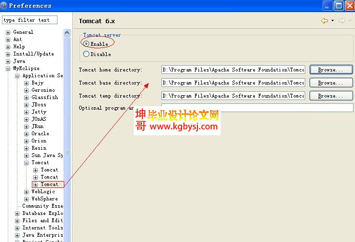
Task: Select the Enable radio button
Action: [x=86, y=43]
